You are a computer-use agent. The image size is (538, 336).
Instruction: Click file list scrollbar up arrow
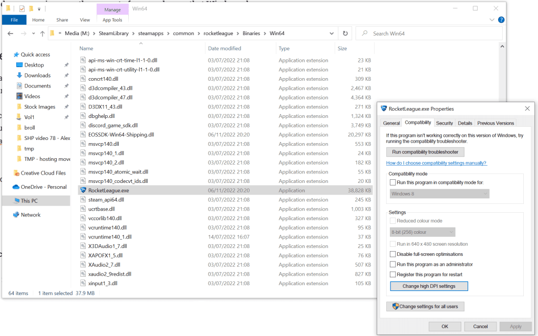click(502, 46)
